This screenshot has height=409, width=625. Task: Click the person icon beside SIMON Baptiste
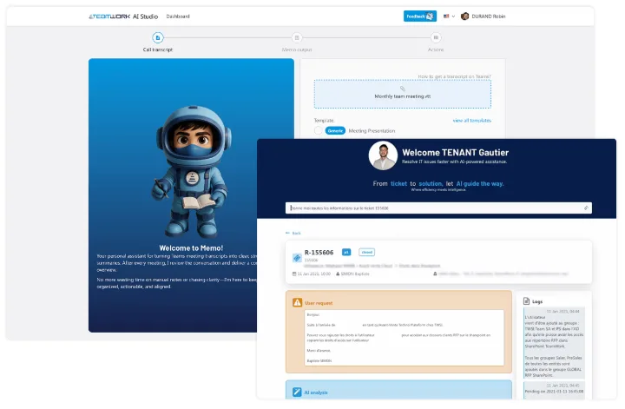click(x=338, y=274)
